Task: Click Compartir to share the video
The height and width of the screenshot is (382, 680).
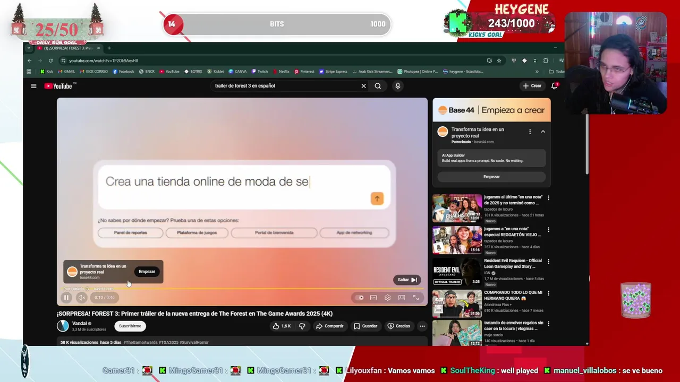Action: tap(329, 326)
